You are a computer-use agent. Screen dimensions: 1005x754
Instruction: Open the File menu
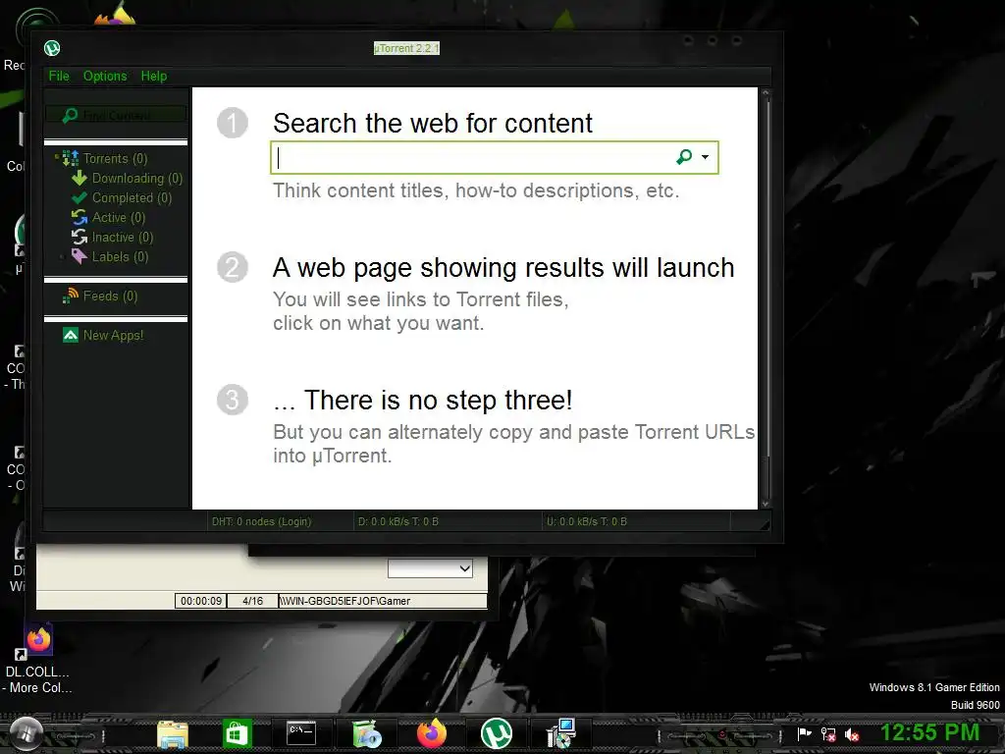(59, 76)
